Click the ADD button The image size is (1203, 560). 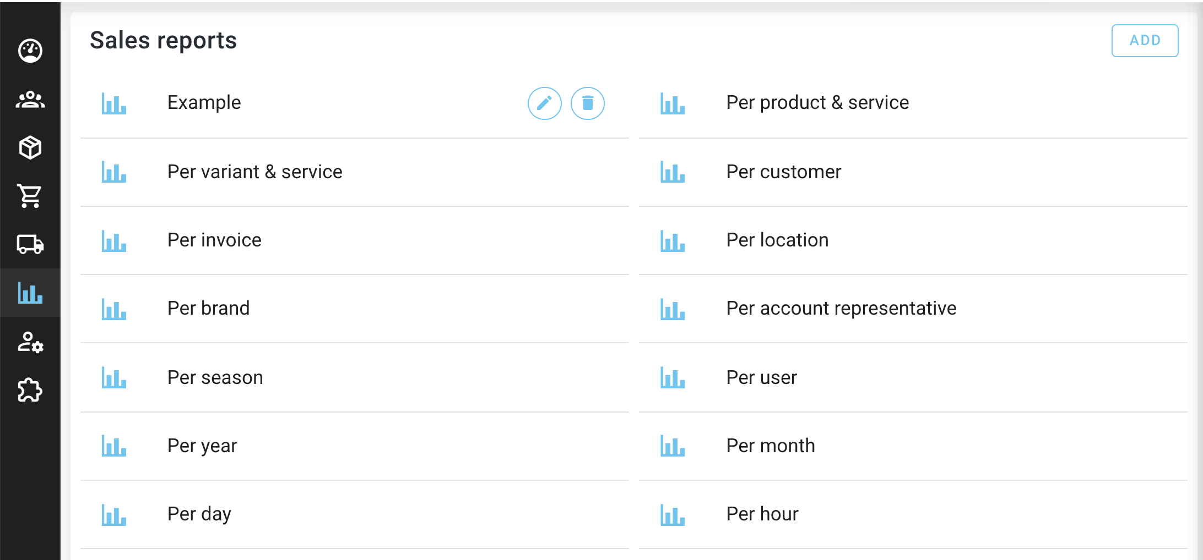[x=1145, y=41]
